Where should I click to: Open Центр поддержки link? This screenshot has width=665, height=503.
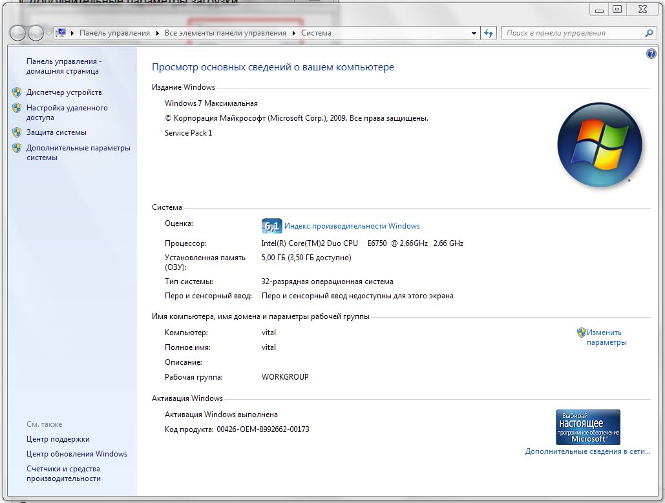pos(58,439)
